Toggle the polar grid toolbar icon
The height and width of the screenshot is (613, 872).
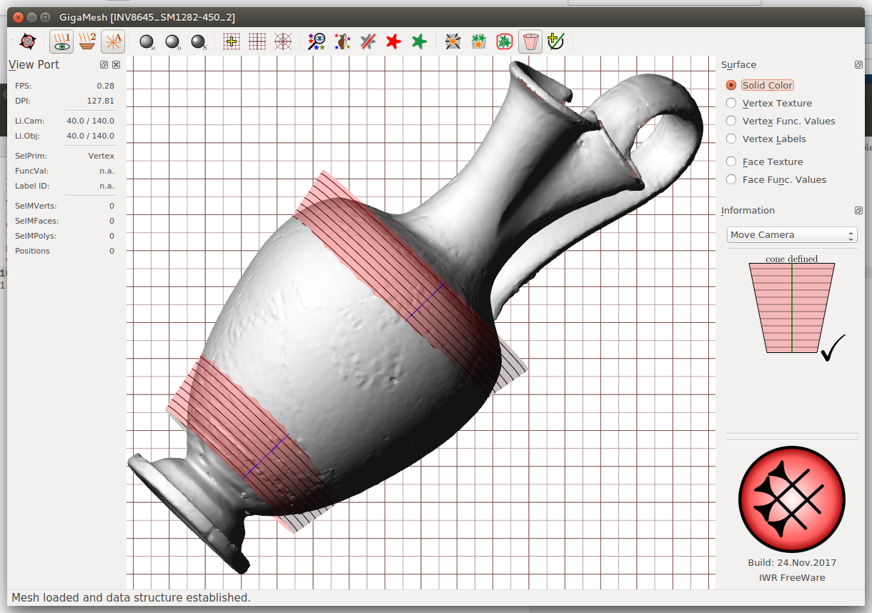click(283, 42)
